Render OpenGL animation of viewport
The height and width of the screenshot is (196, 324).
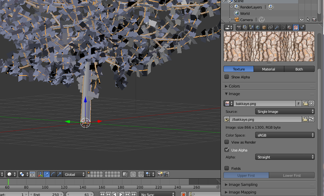coord(166,174)
